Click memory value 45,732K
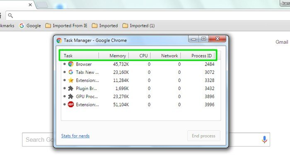 (121, 64)
